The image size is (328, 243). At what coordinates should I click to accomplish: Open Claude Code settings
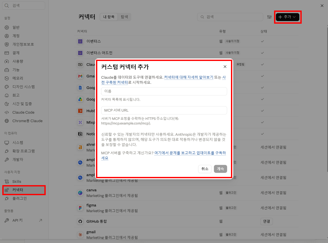coord(24,112)
